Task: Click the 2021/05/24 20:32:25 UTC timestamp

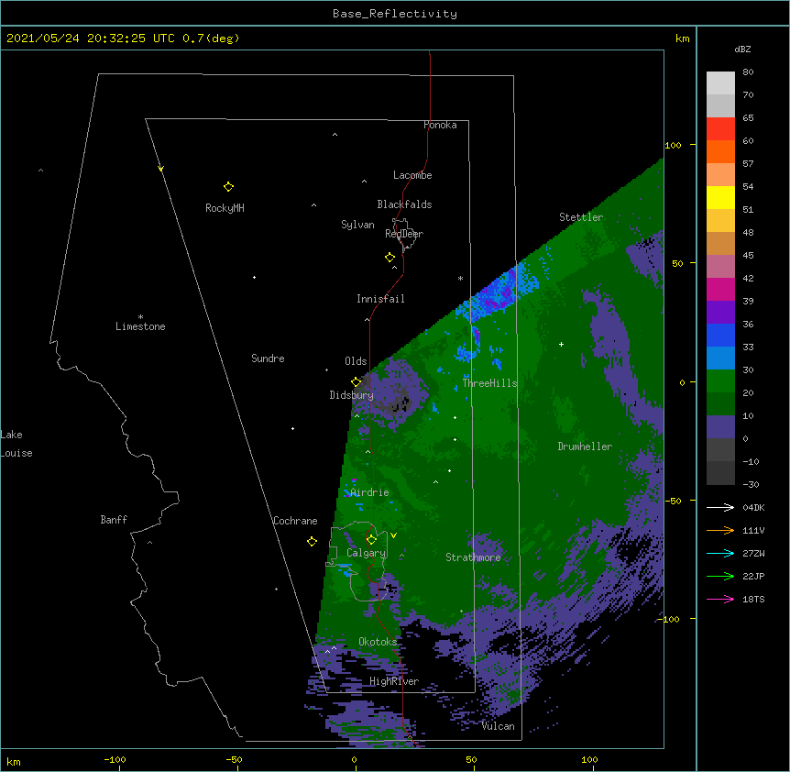Action: 91,39
